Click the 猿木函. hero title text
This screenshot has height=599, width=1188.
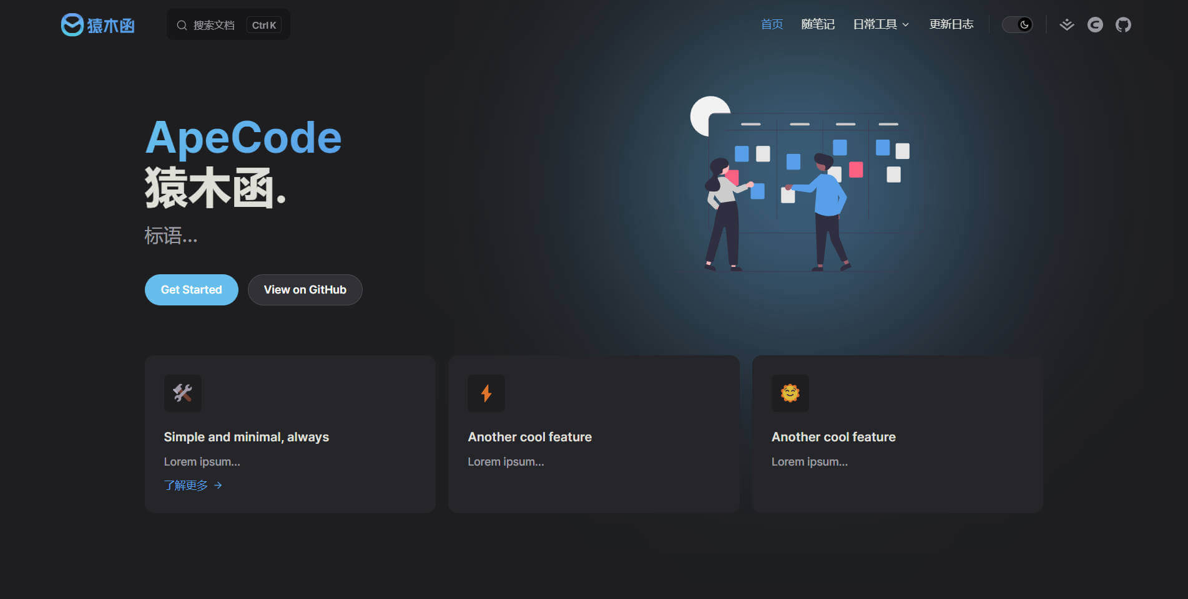pos(215,187)
